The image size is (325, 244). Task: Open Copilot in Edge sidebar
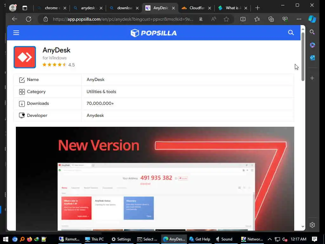tap(312, 19)
